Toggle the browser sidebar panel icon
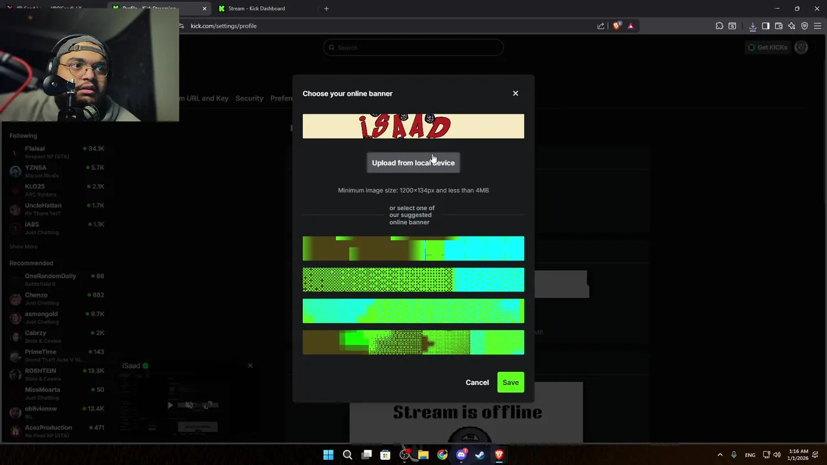Screen dimensions: 827x465 pyautogui.click(x=766, y=26)
